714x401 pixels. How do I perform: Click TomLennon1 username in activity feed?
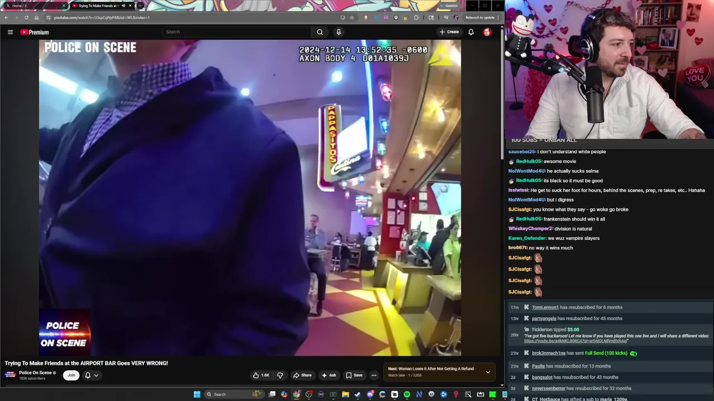(546, 307)
